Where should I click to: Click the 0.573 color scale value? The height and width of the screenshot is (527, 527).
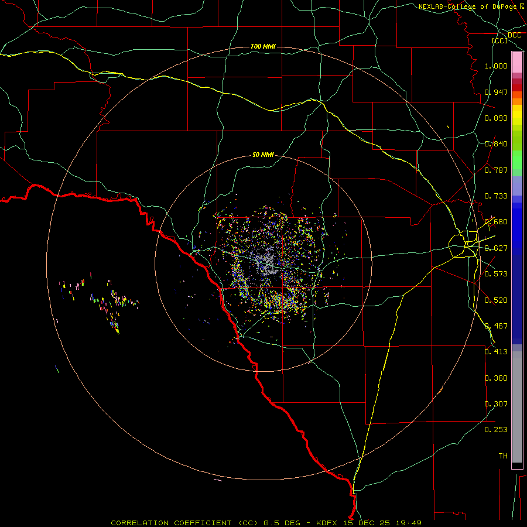click(x=496, y=274)
